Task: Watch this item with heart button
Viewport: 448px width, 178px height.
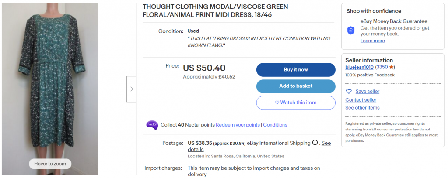Action: click(295, 103)
